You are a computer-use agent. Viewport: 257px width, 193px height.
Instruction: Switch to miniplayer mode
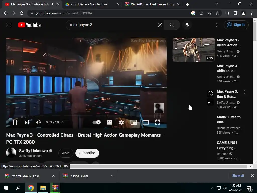[x=134, y=122]
